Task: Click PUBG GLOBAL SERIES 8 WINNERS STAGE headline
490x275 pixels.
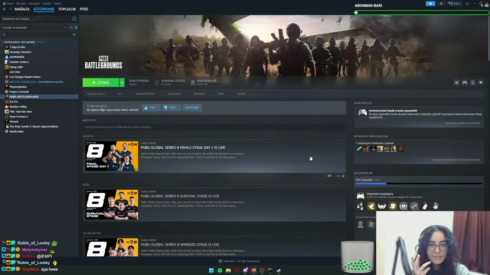Action: tap(180, 244)
